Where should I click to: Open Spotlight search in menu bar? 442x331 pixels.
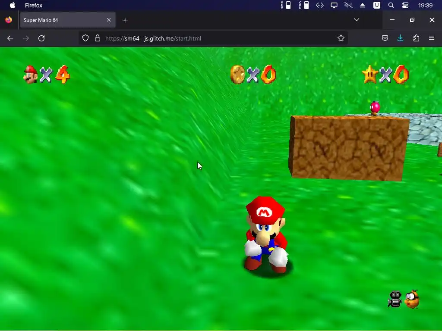[391, 5]
